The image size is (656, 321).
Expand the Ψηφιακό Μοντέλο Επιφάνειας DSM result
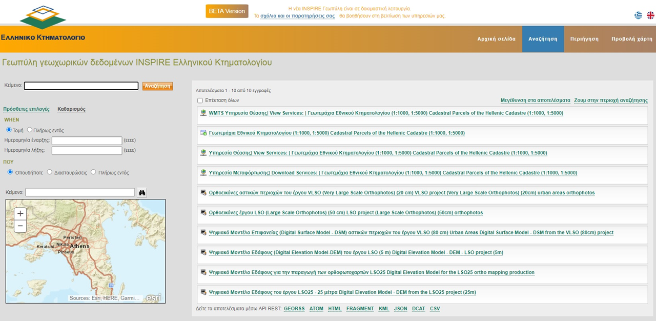pos(411,232)
